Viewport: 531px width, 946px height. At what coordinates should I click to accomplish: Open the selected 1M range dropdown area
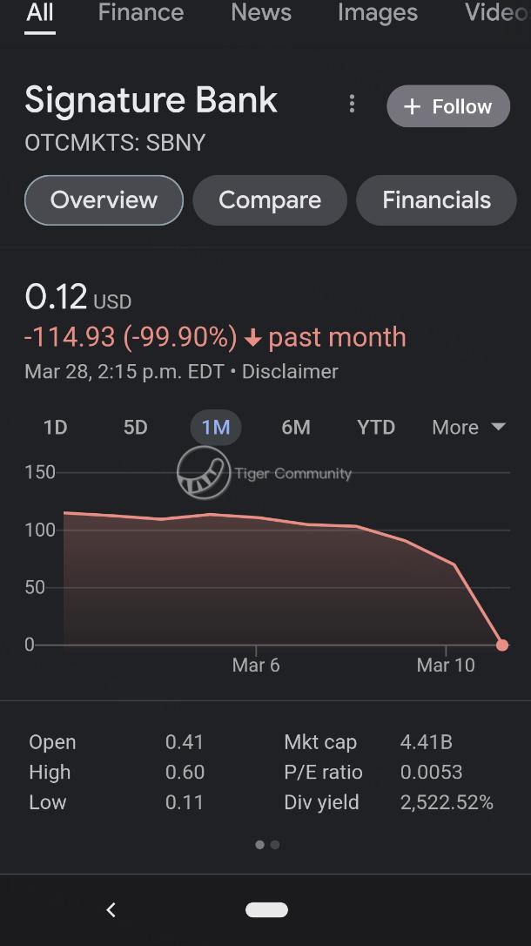pyautogui.click(x=215, y=428)
